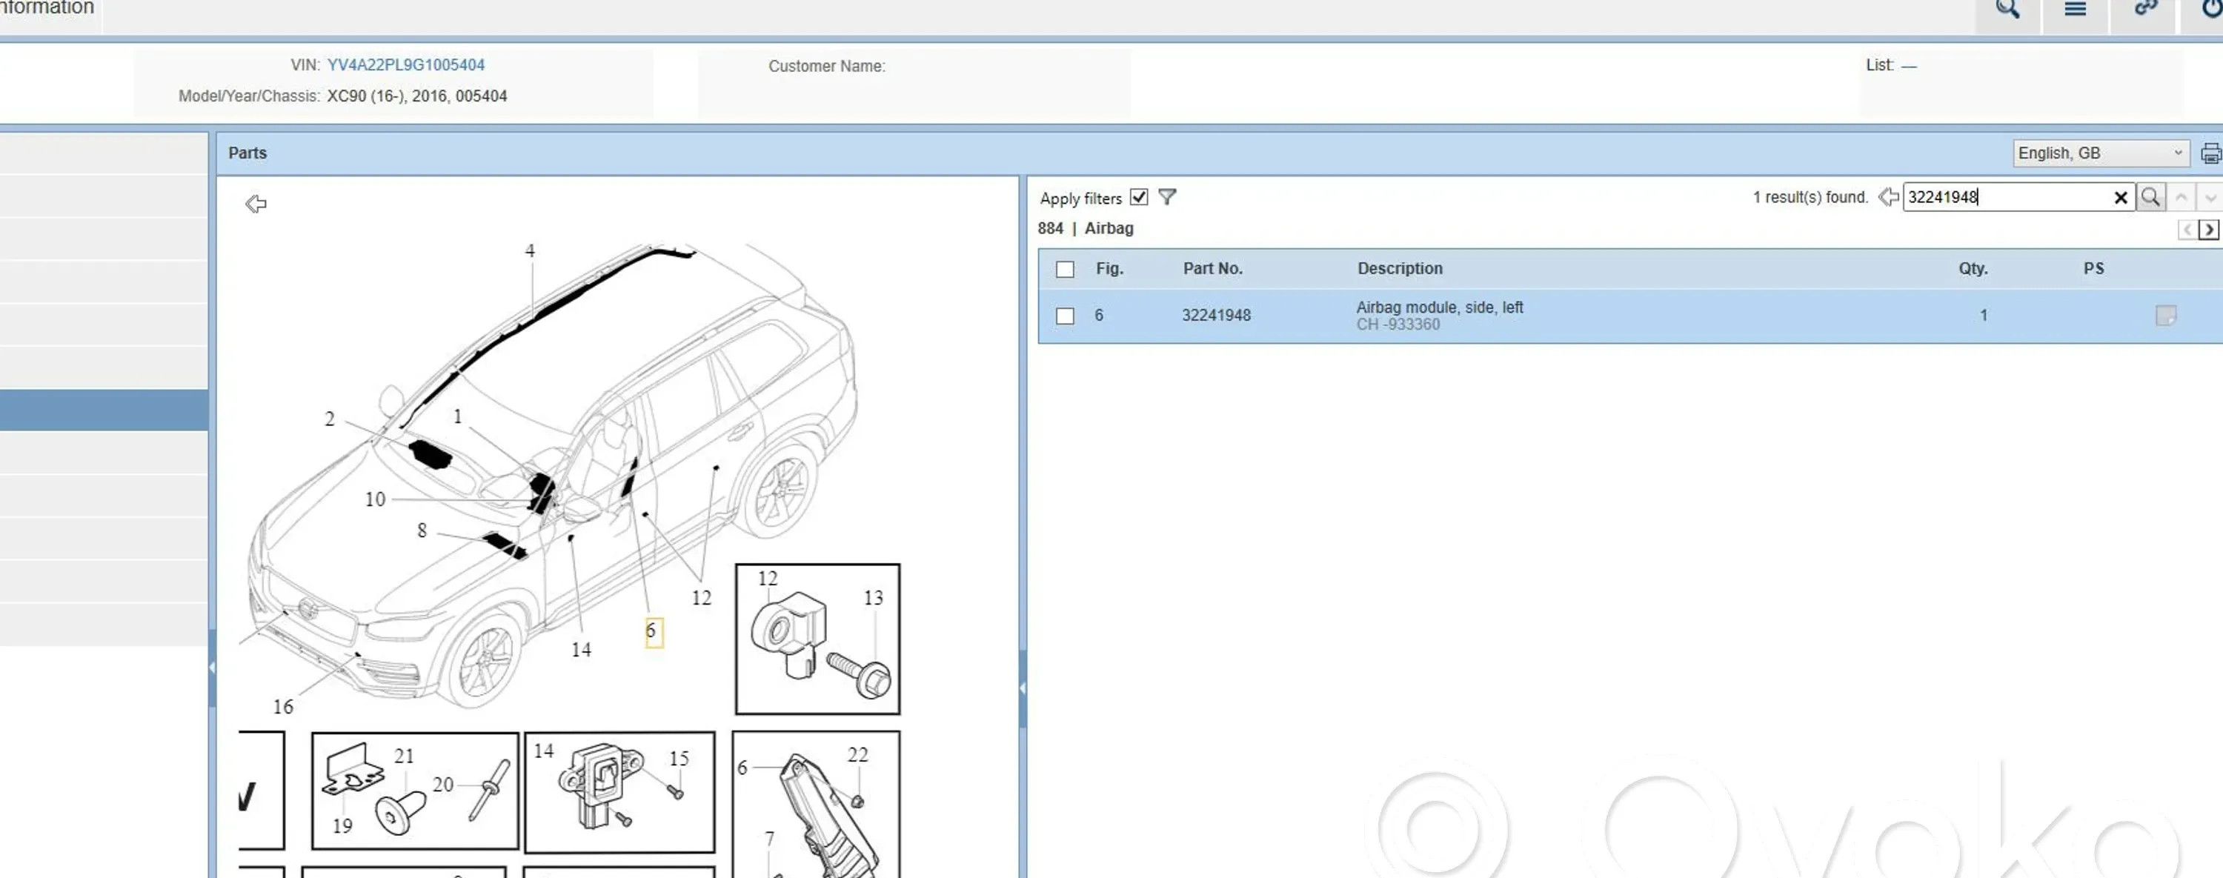Click inside the part number search field
Screen dimensions: 2223x878
[2002, 198]
